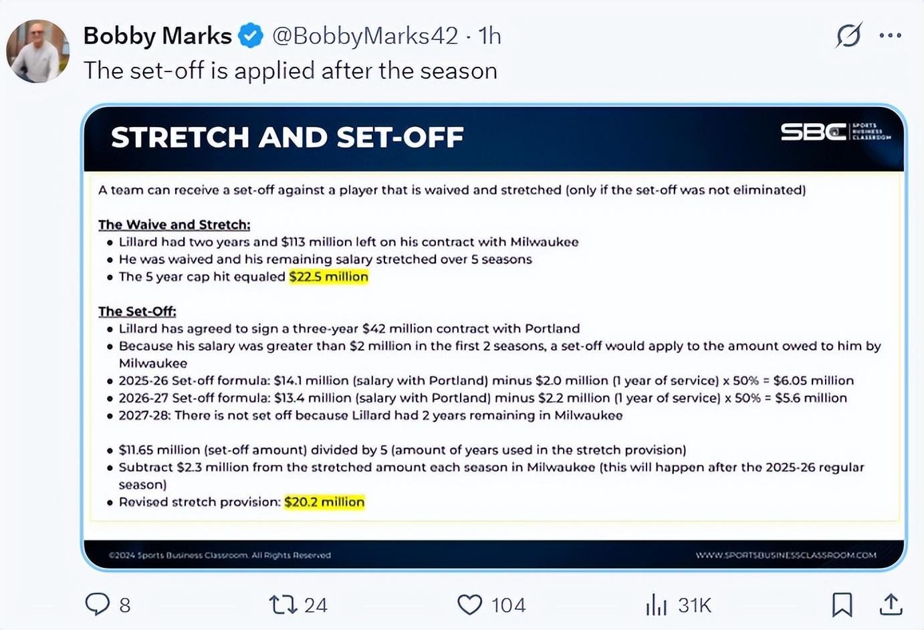Like the post with heart icon

coord(469,605)
